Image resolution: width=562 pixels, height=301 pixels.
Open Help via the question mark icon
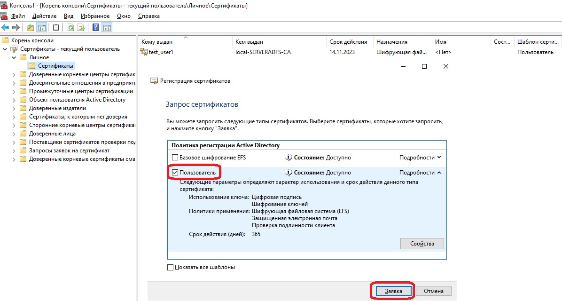pos(95,27)
